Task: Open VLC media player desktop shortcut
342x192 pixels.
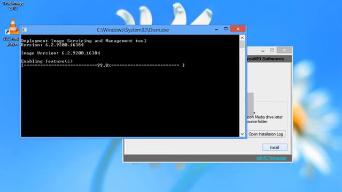Action: coord(11,32)
